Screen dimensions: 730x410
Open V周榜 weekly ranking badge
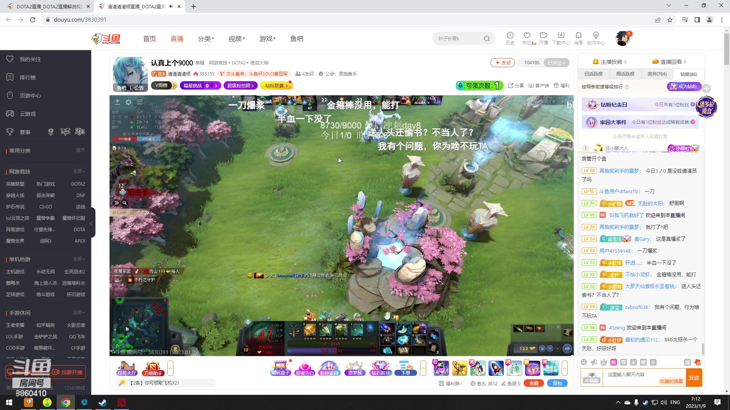[164, 85]
